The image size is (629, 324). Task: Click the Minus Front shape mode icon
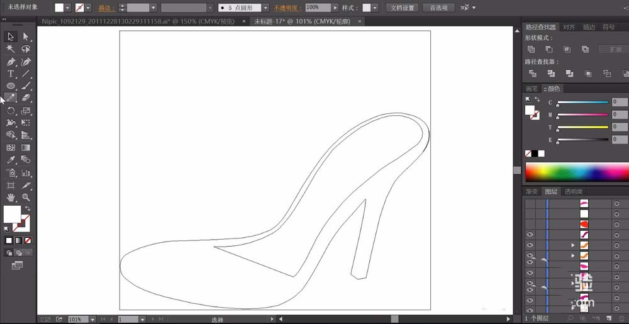click(548, 49)
